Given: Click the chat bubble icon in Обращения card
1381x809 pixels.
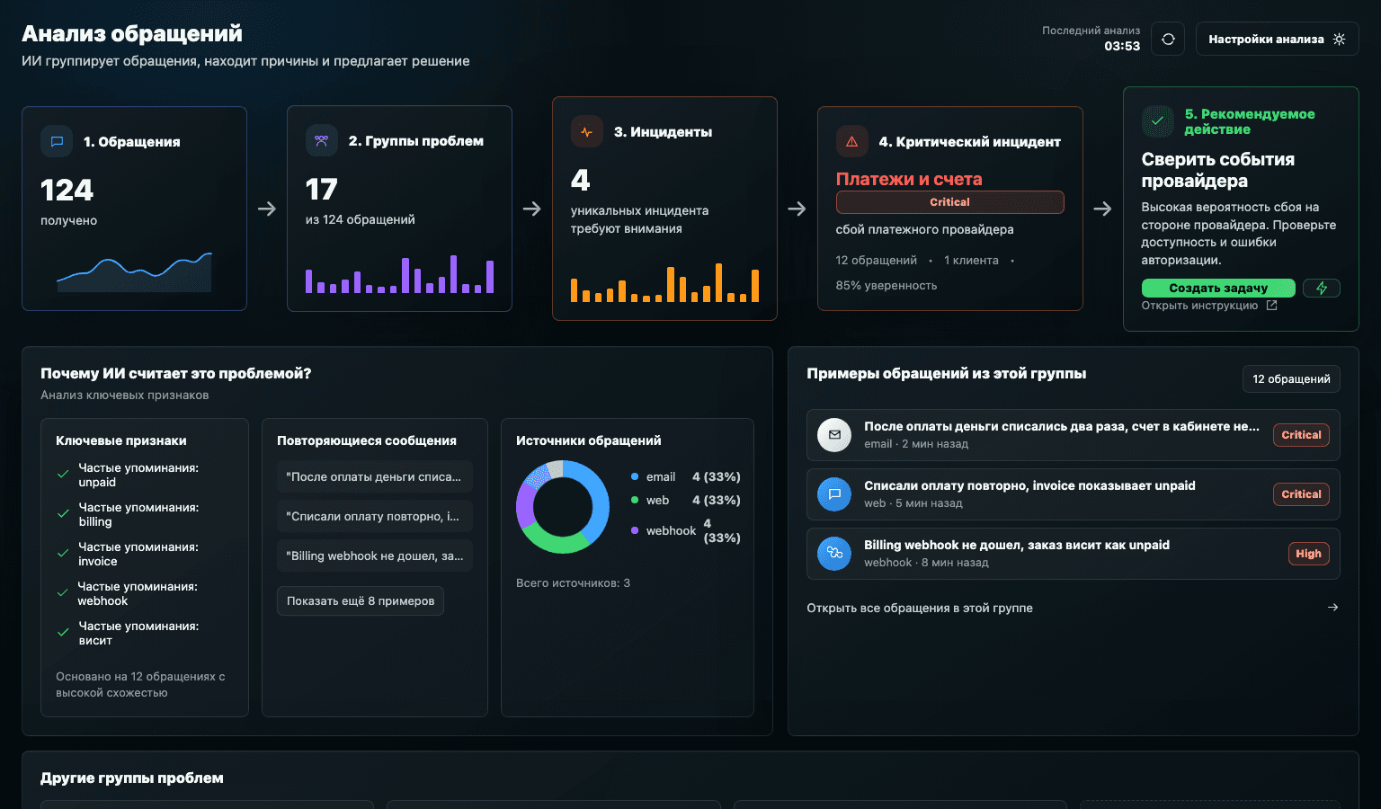Looking at the screenshot, I should coord(57,141).
